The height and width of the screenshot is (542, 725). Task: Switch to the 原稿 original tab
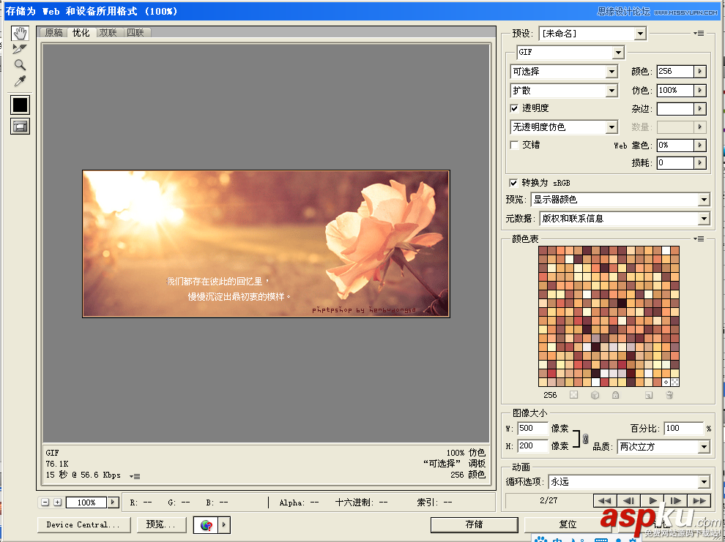click(x=53, y=32)
